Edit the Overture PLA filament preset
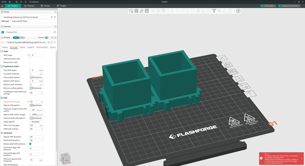 click(x=55, y=32)
